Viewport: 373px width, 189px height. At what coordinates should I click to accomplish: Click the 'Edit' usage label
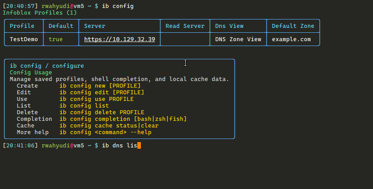(x=24, y=93)
